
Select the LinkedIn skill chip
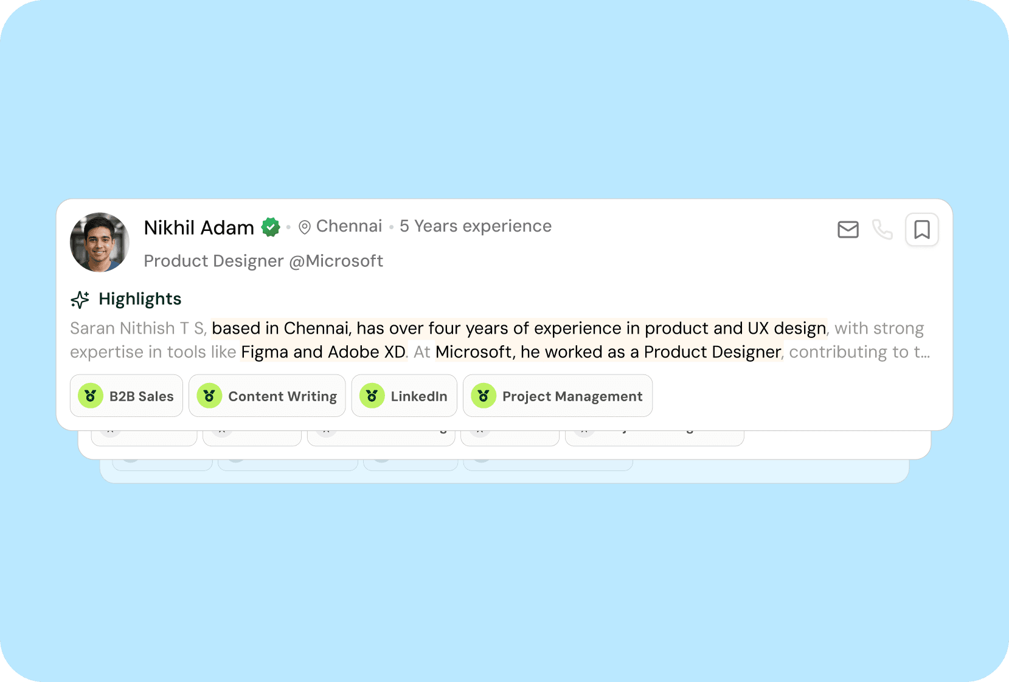coord(404,396)
